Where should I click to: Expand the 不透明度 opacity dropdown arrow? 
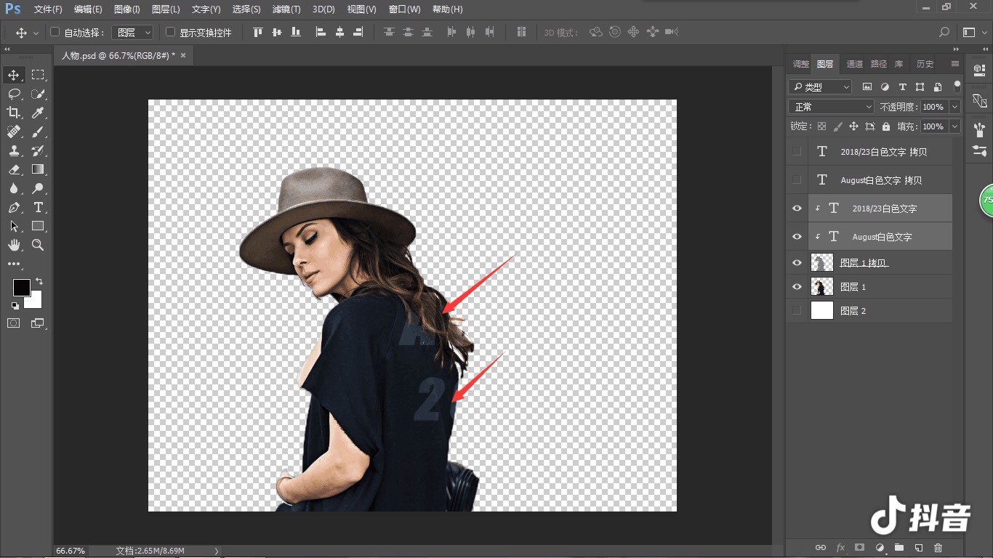click(x=955, y=107)
